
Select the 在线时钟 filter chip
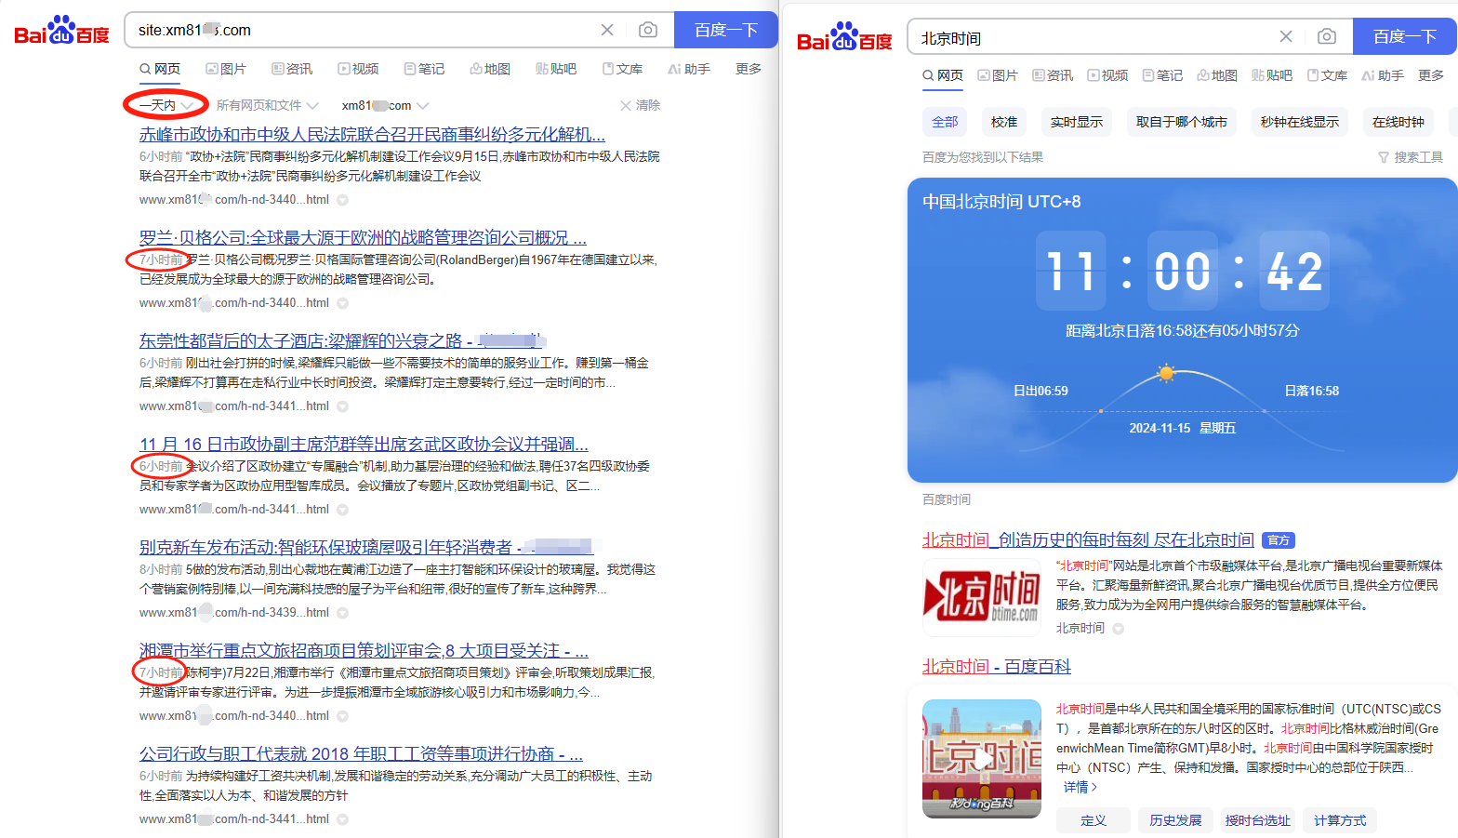coord(1398,122)
